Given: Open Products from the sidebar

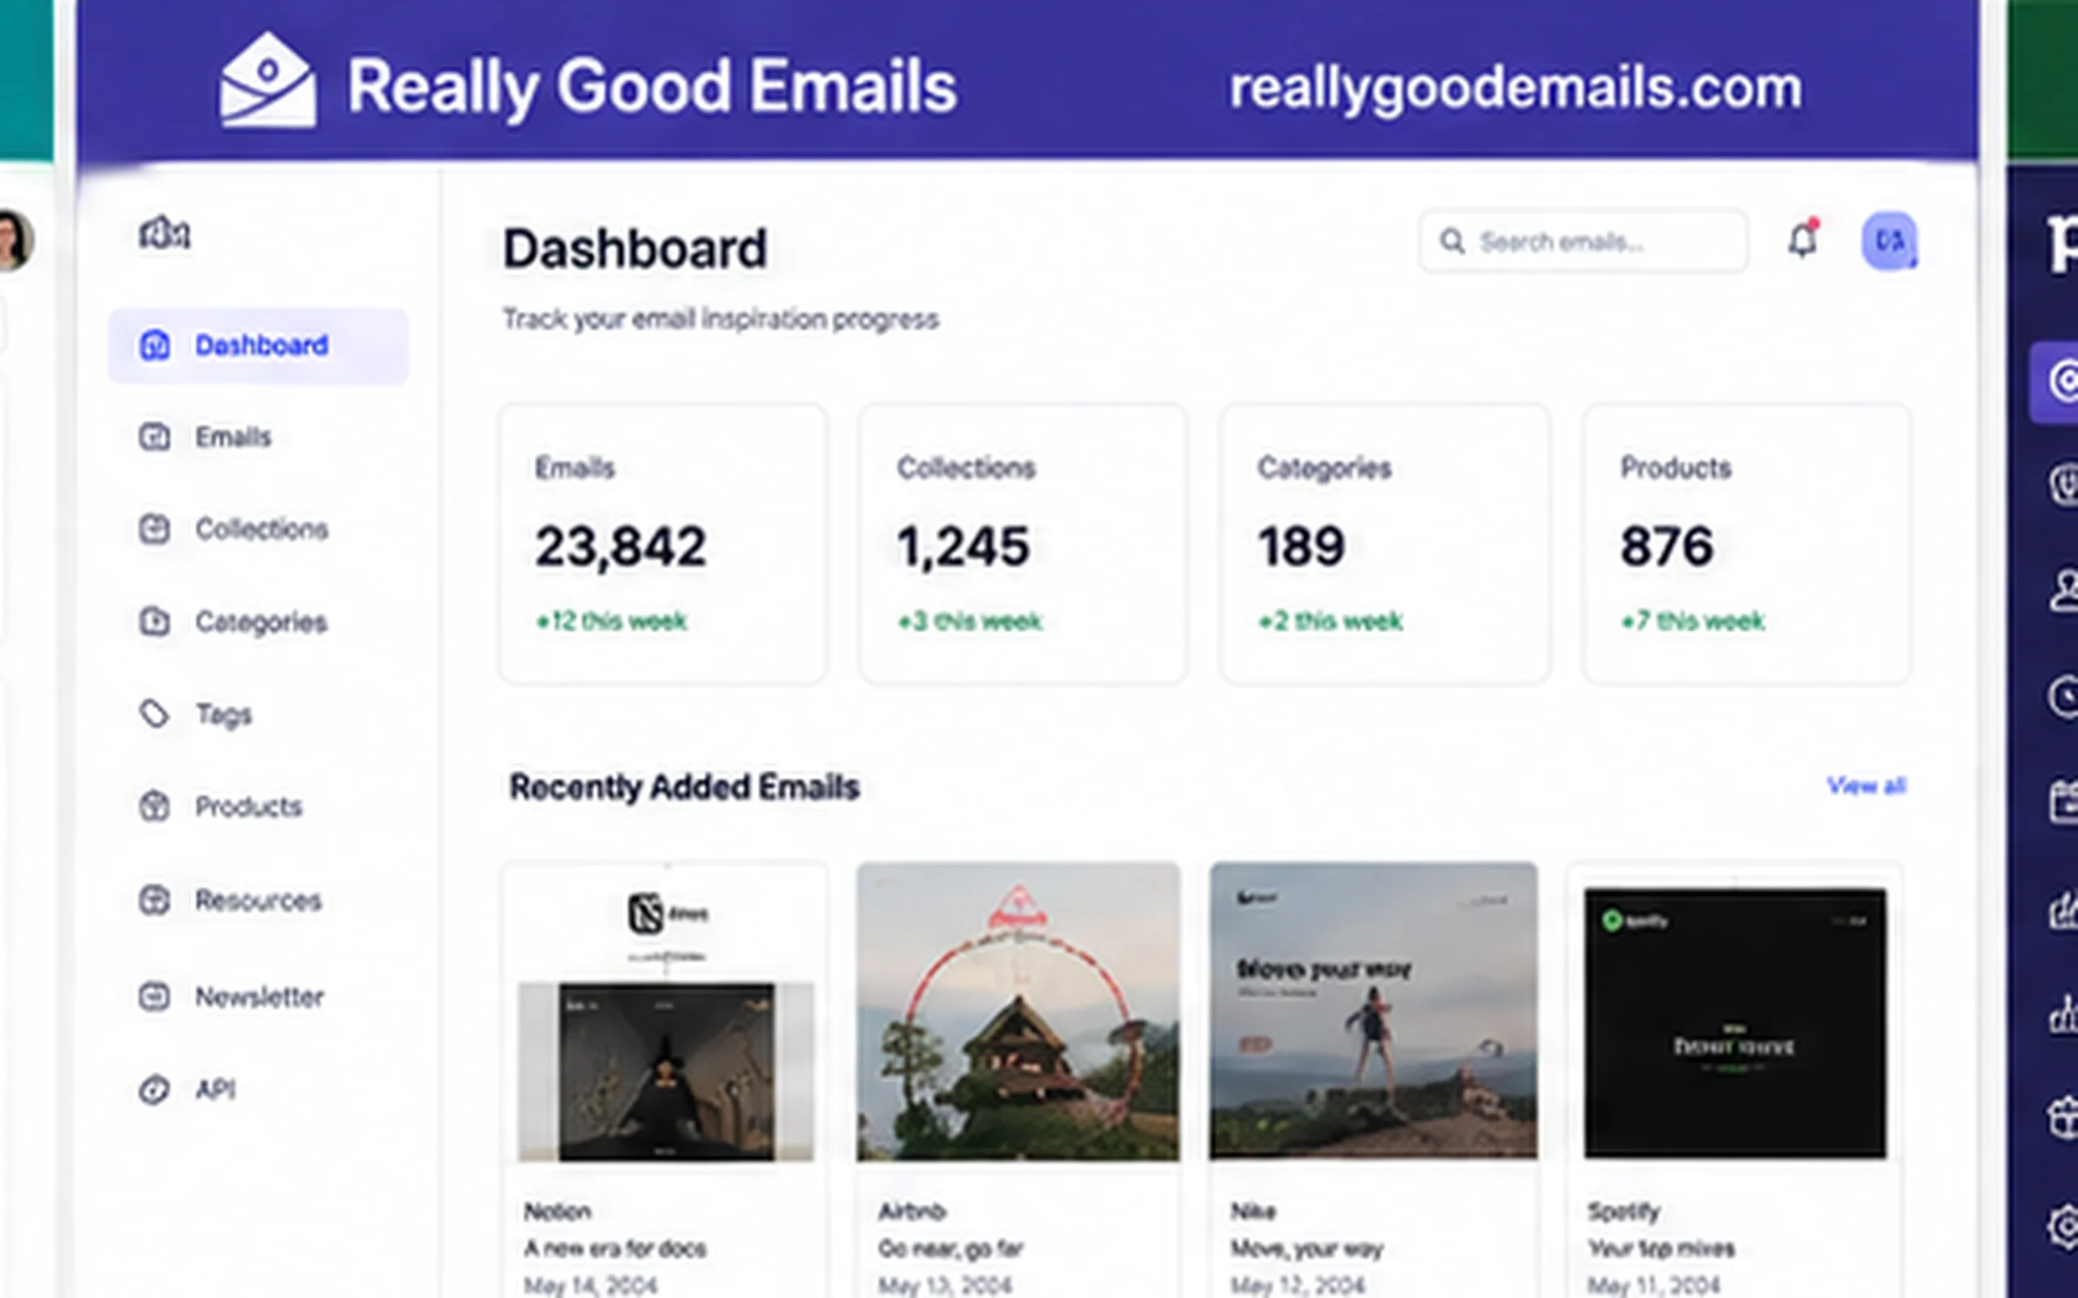Looking at the screenshot, I should pyautogui.click(x=222, y=806).
